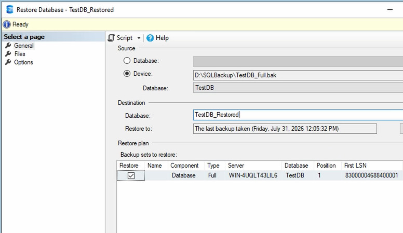403x233 pixels.
Task: Click the Help question mark icon
Action: coord(150,38)
